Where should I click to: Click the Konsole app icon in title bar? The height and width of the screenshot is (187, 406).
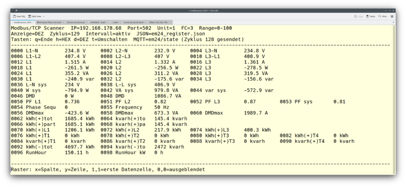pos(12,11)
